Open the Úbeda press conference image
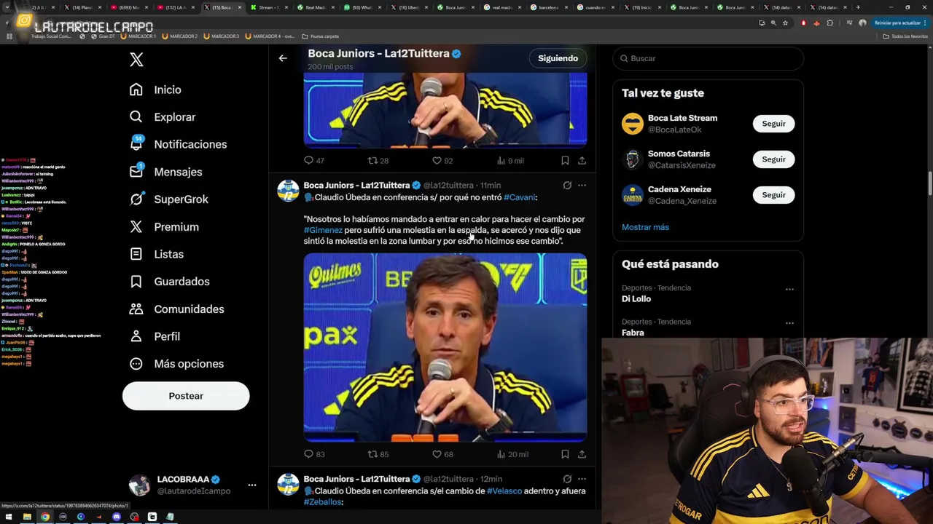This screenshot has height=524, width=933. [x=445, y=347]
